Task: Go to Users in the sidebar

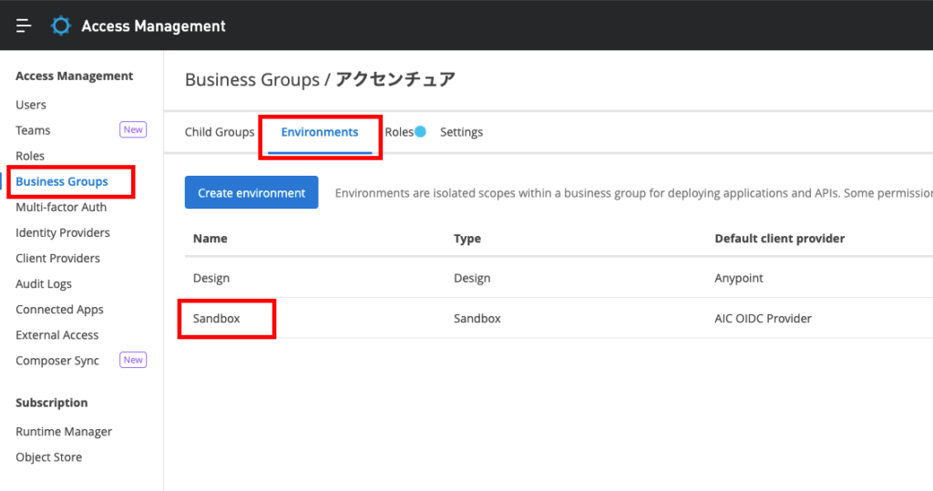Action: tap(31, 105)
